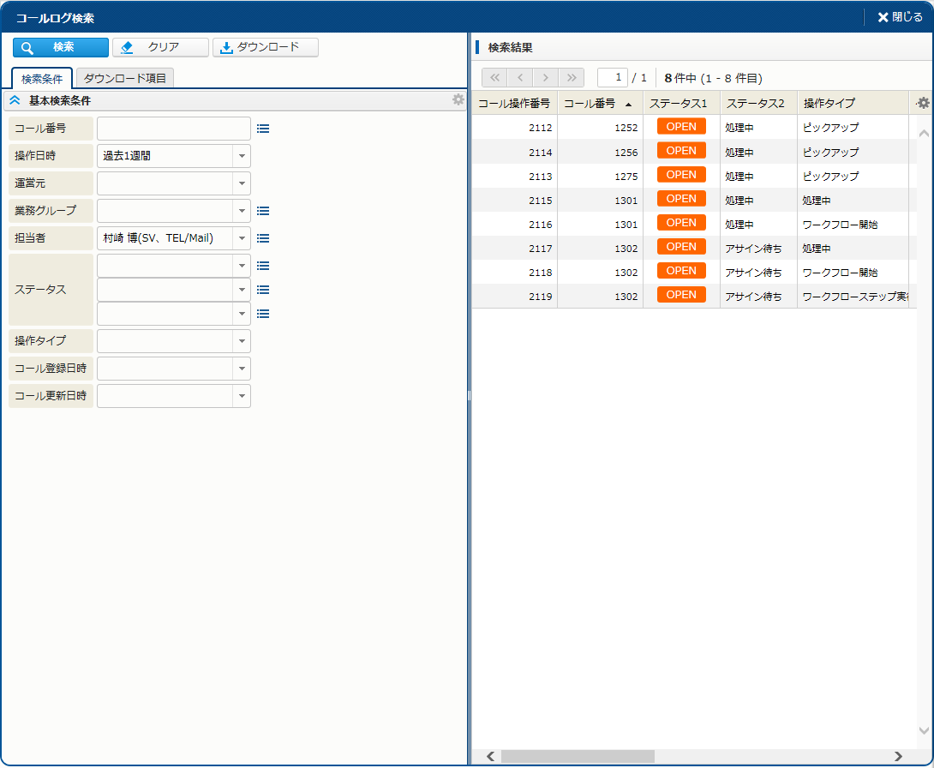Open the list icon next to 業務グループ

pos(263,211)
